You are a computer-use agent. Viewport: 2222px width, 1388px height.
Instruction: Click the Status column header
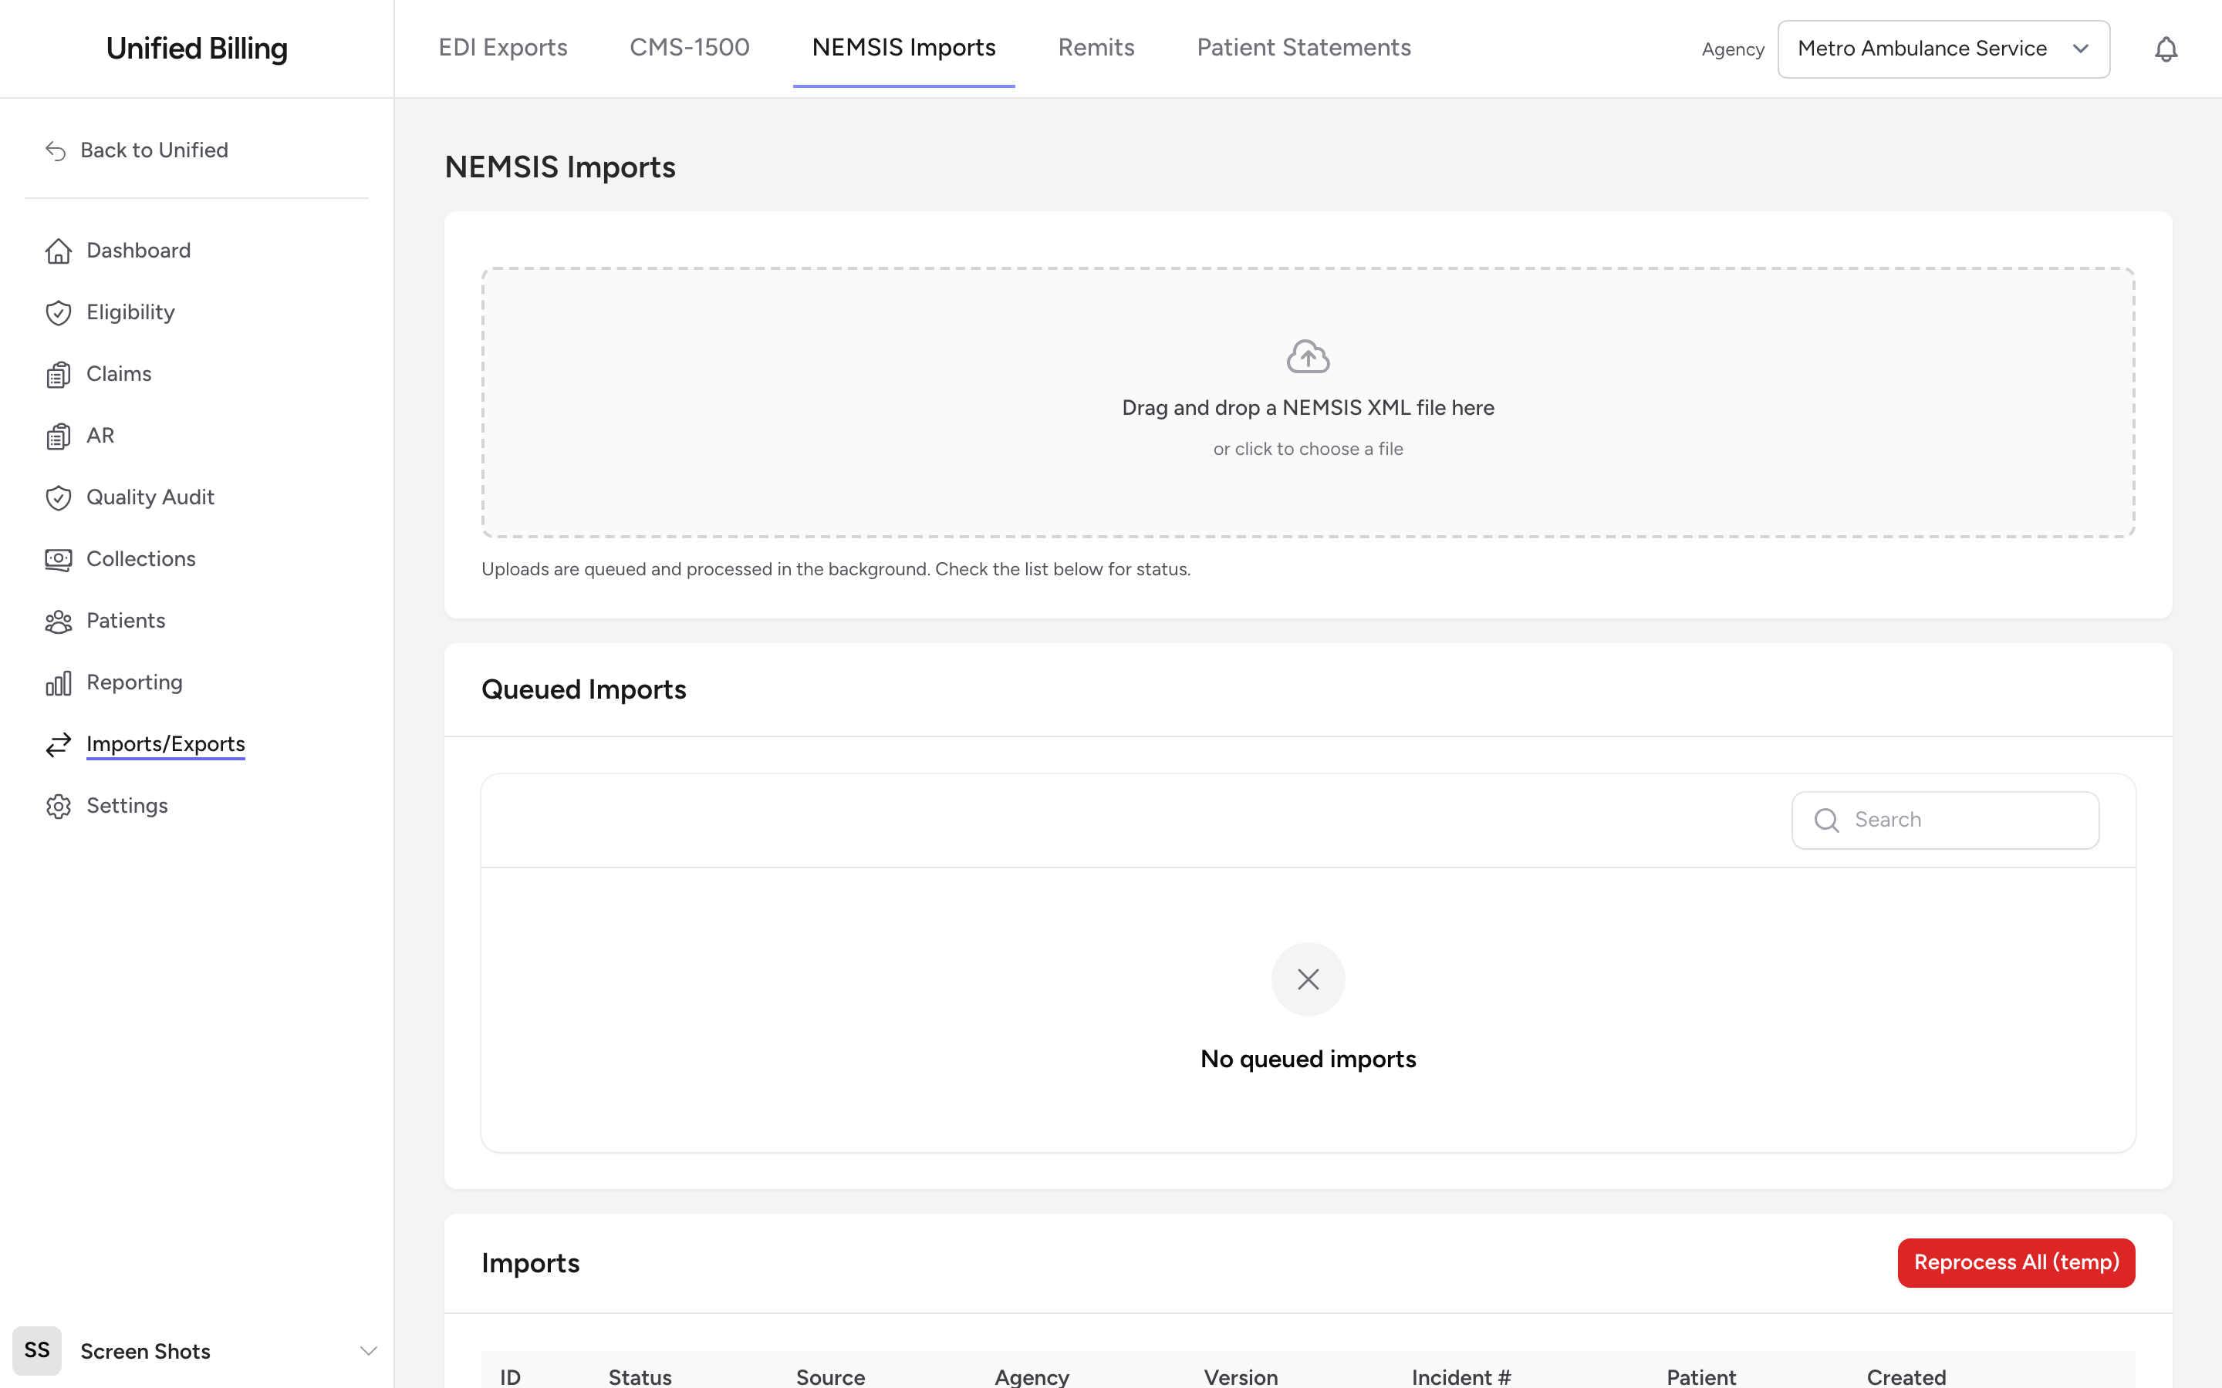[640, 1376]
